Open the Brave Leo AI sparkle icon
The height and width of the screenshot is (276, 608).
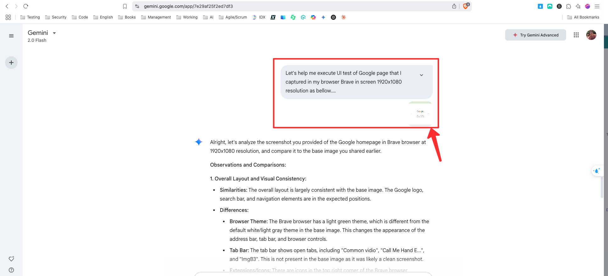click(x=578, y=6)
